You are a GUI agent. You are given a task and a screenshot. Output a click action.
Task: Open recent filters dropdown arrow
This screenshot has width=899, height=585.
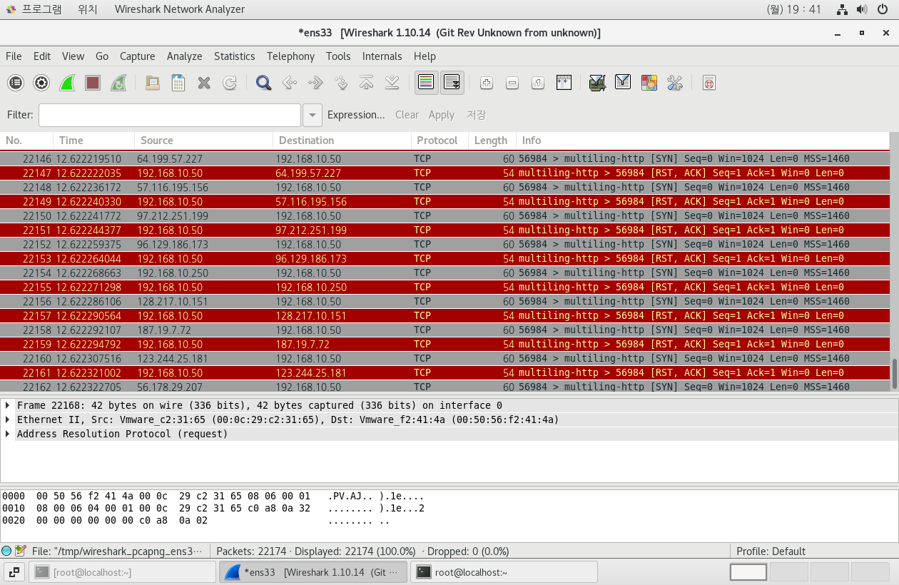(x=312, y=115)
